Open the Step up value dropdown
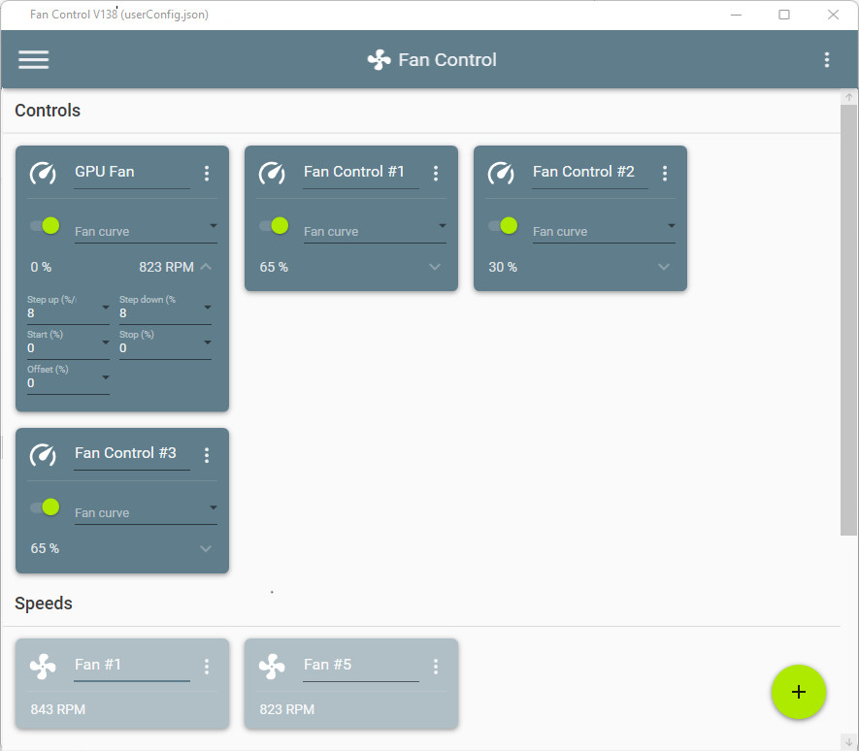The height and width of the screenshot is (751, 859). click(x=106, y=310)
